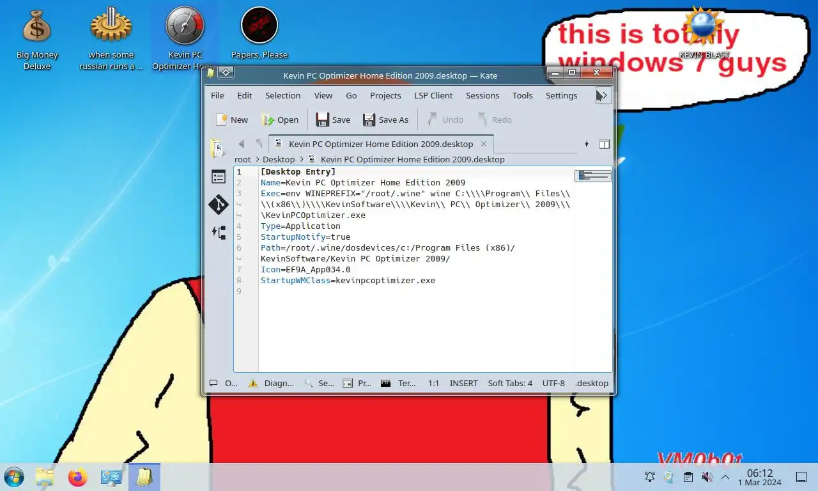The image size is (818, 491).
Task: Click 'root' in the breadcrumb path
Action: click(243, 159)
